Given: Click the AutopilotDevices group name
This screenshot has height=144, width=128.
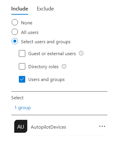Looking at the screenshot, I should click(48, 127).
